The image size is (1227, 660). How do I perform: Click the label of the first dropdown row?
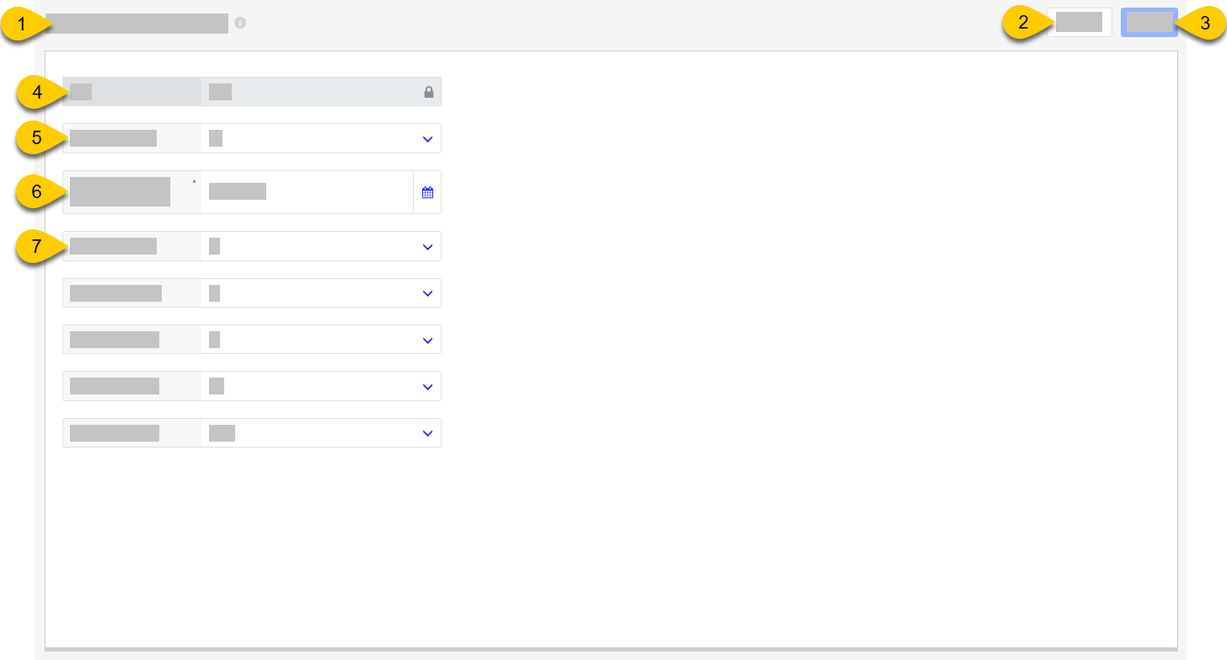[x=113, y=138]
